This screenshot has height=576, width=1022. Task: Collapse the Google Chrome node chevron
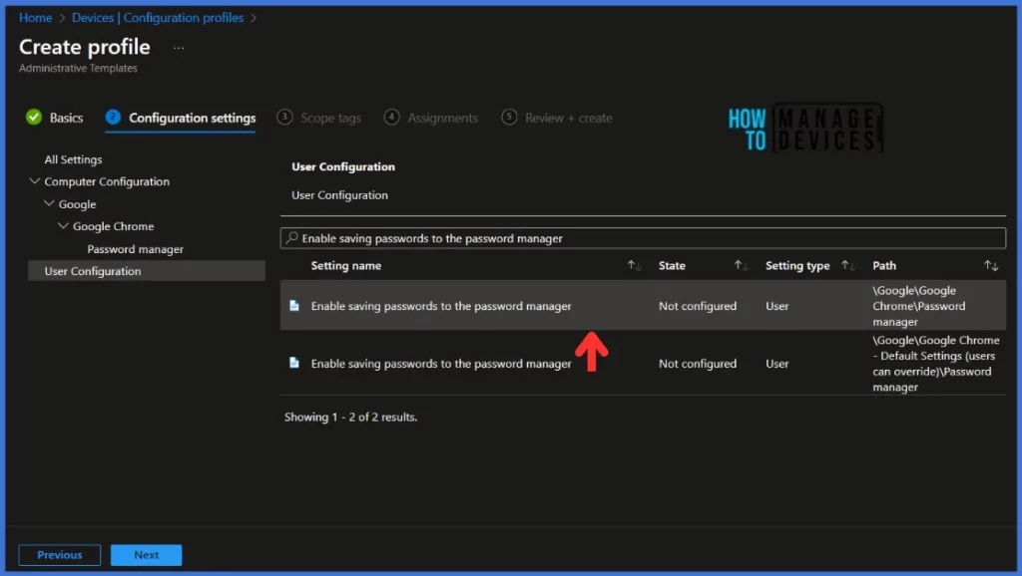click(x=63, y=226)
